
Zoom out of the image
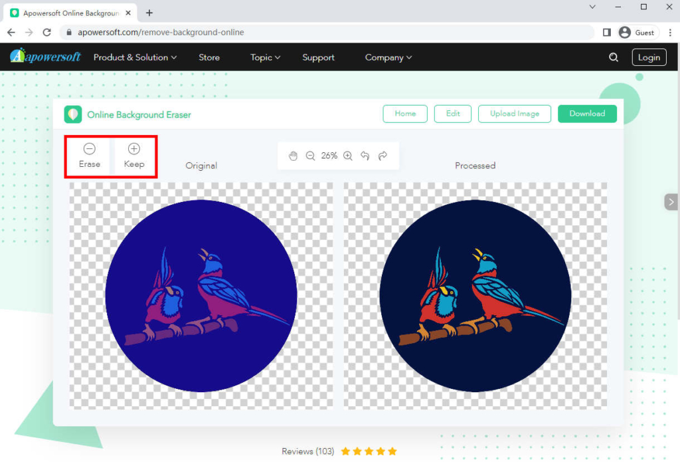click(x=310, y=156)
